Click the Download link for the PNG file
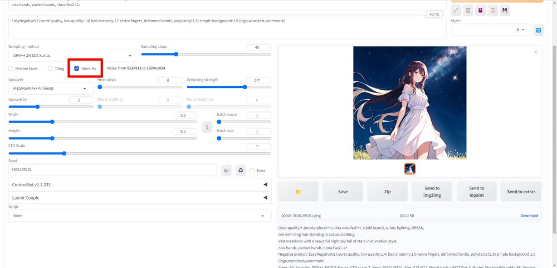 click(529, 216)
